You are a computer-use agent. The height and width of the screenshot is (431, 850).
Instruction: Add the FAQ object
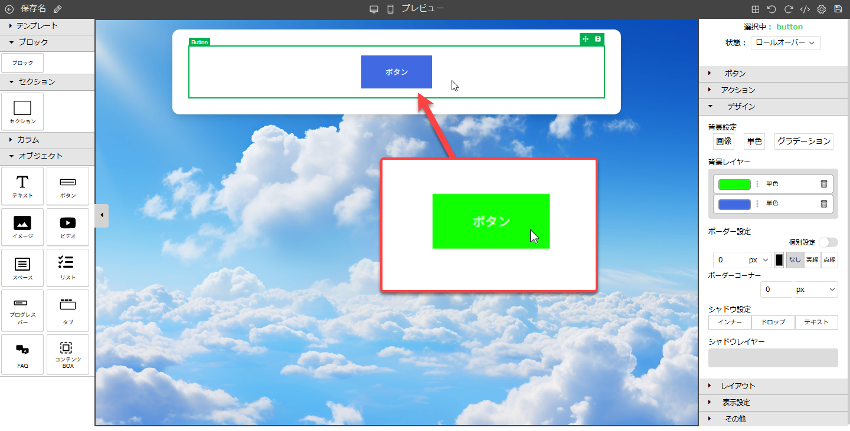(x=22, y=354)
